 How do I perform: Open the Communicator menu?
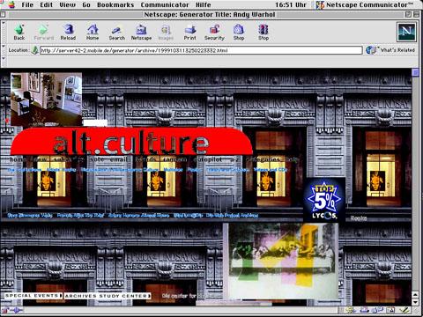coord(165,5)
